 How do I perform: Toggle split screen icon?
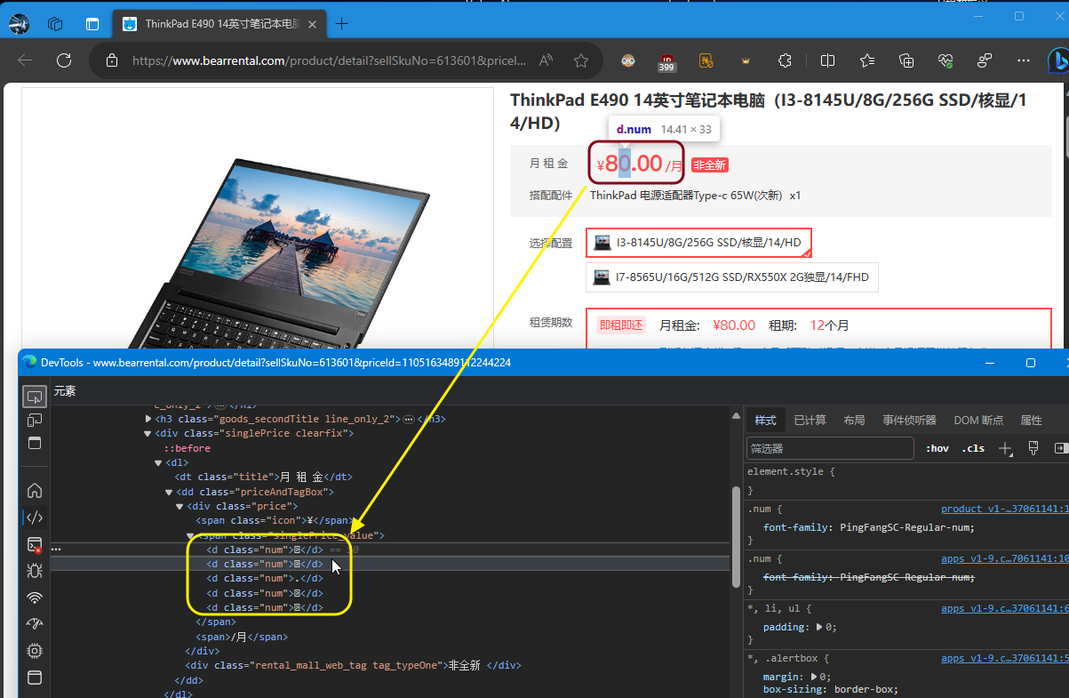click(827, 60)
